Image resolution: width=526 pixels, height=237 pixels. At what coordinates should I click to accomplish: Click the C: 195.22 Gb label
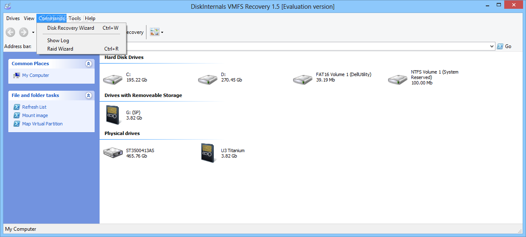coord(136,77)
